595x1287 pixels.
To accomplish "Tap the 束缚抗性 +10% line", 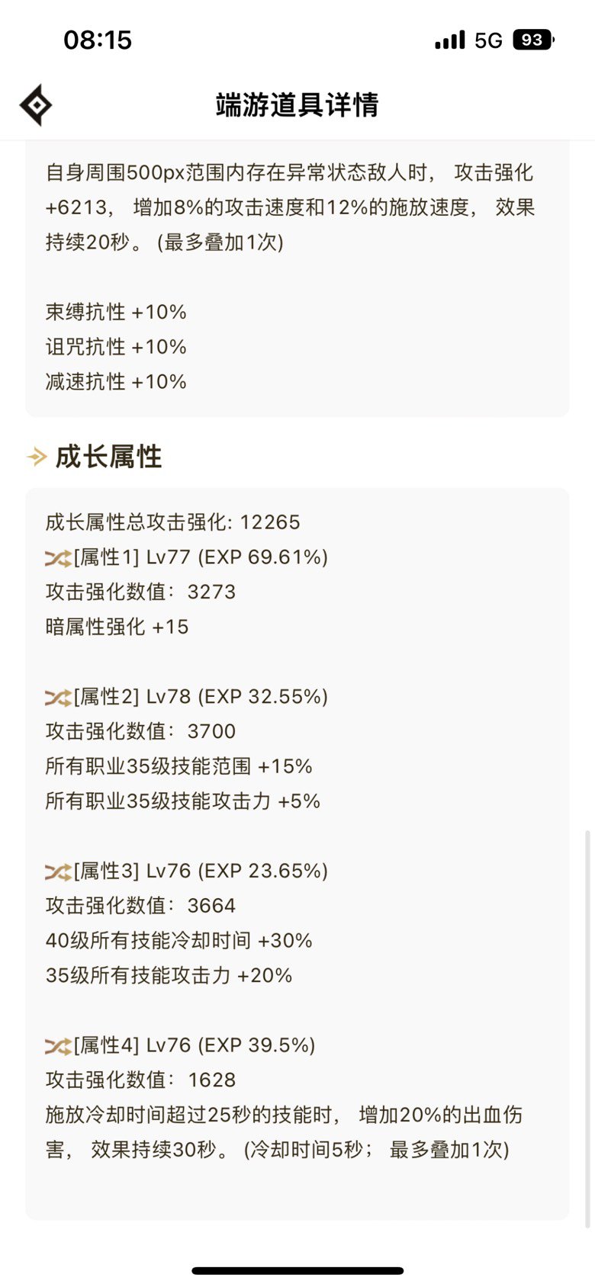I will point(116,312).
